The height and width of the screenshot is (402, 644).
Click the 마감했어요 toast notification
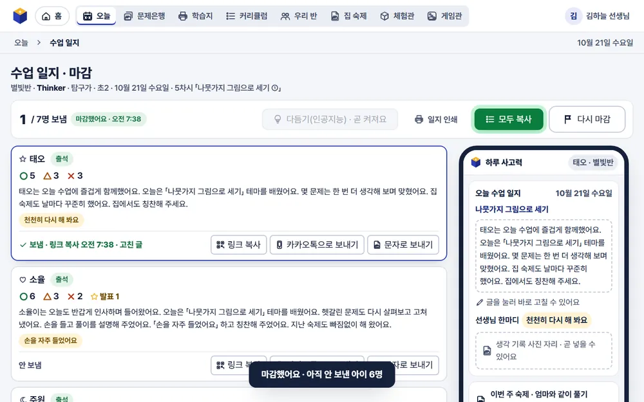click(x=322, y=374)
